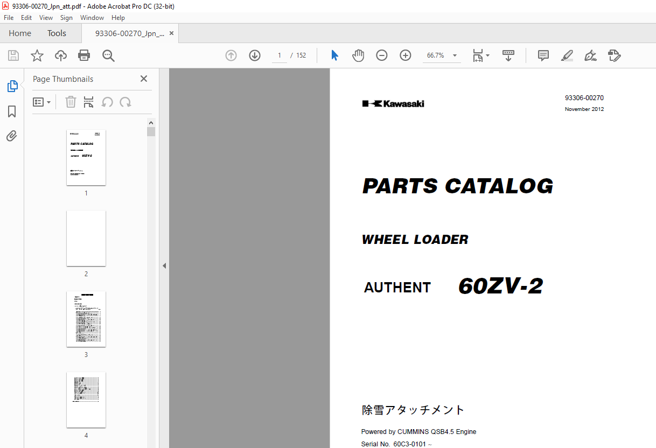Open the File menu
Image resolution: width=656 pixels, height=448 pixels.
click(x=9, y=18)
